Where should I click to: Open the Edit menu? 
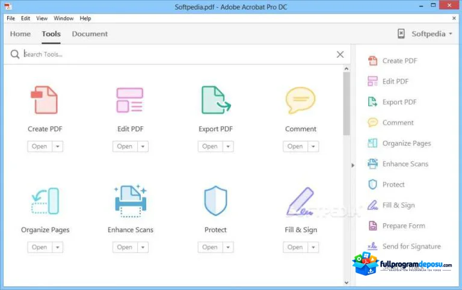coord(26,18)
